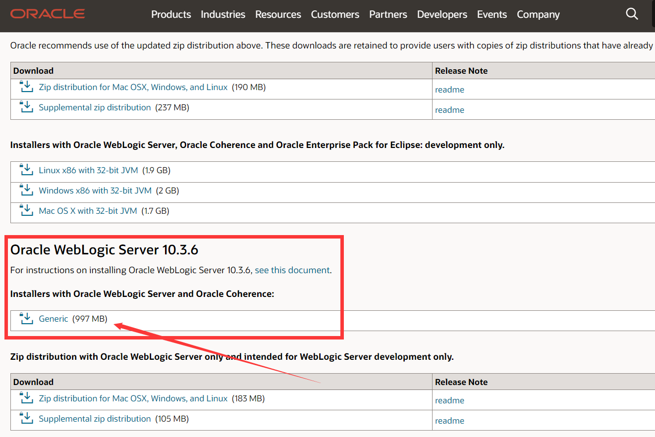Image resolution: width=655 pixels, height=437 pixels.
Task: Click the '(183 MB)' size text
Action: pos(248,398)
